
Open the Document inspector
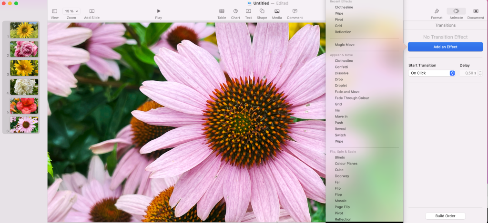pos(476,11)
